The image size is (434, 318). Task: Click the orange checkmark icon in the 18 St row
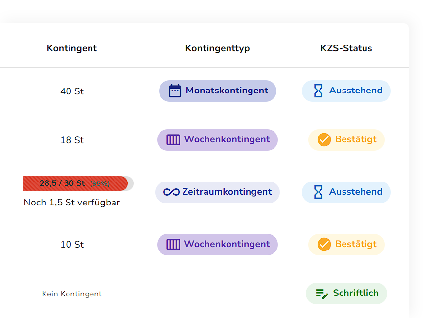pos(324,140)
